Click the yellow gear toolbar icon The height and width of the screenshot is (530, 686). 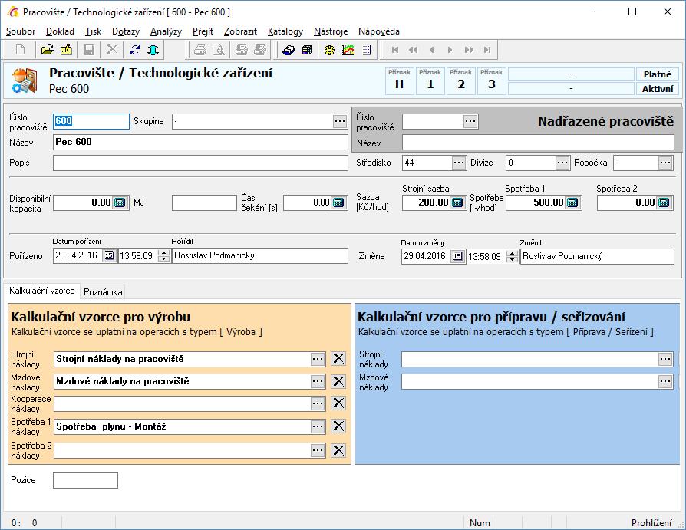[329, 50]
